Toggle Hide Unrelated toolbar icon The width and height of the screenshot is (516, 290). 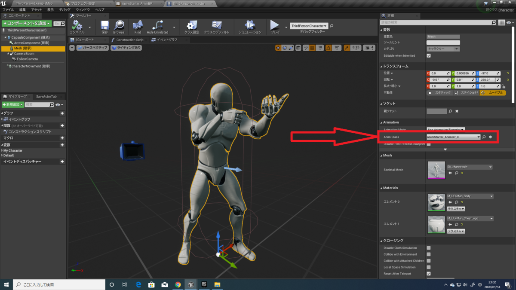click(157, 27)
